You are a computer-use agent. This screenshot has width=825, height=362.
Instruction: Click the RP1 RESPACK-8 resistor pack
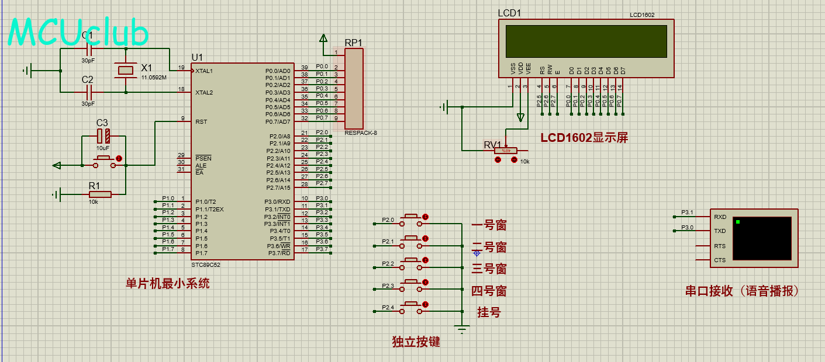click(x=354, y=88)
